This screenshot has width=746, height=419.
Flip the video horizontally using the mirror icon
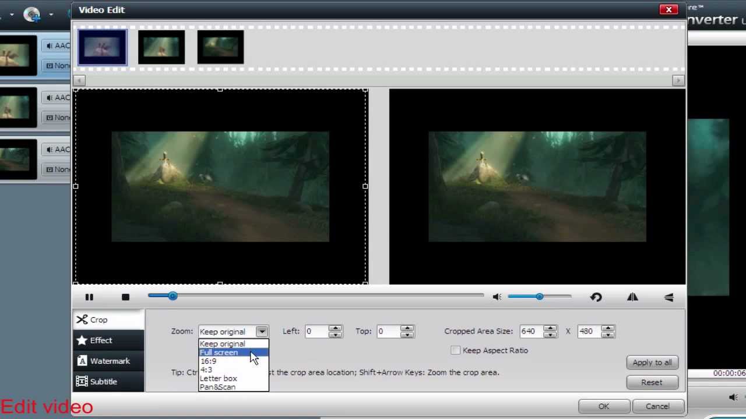(632, 297)
